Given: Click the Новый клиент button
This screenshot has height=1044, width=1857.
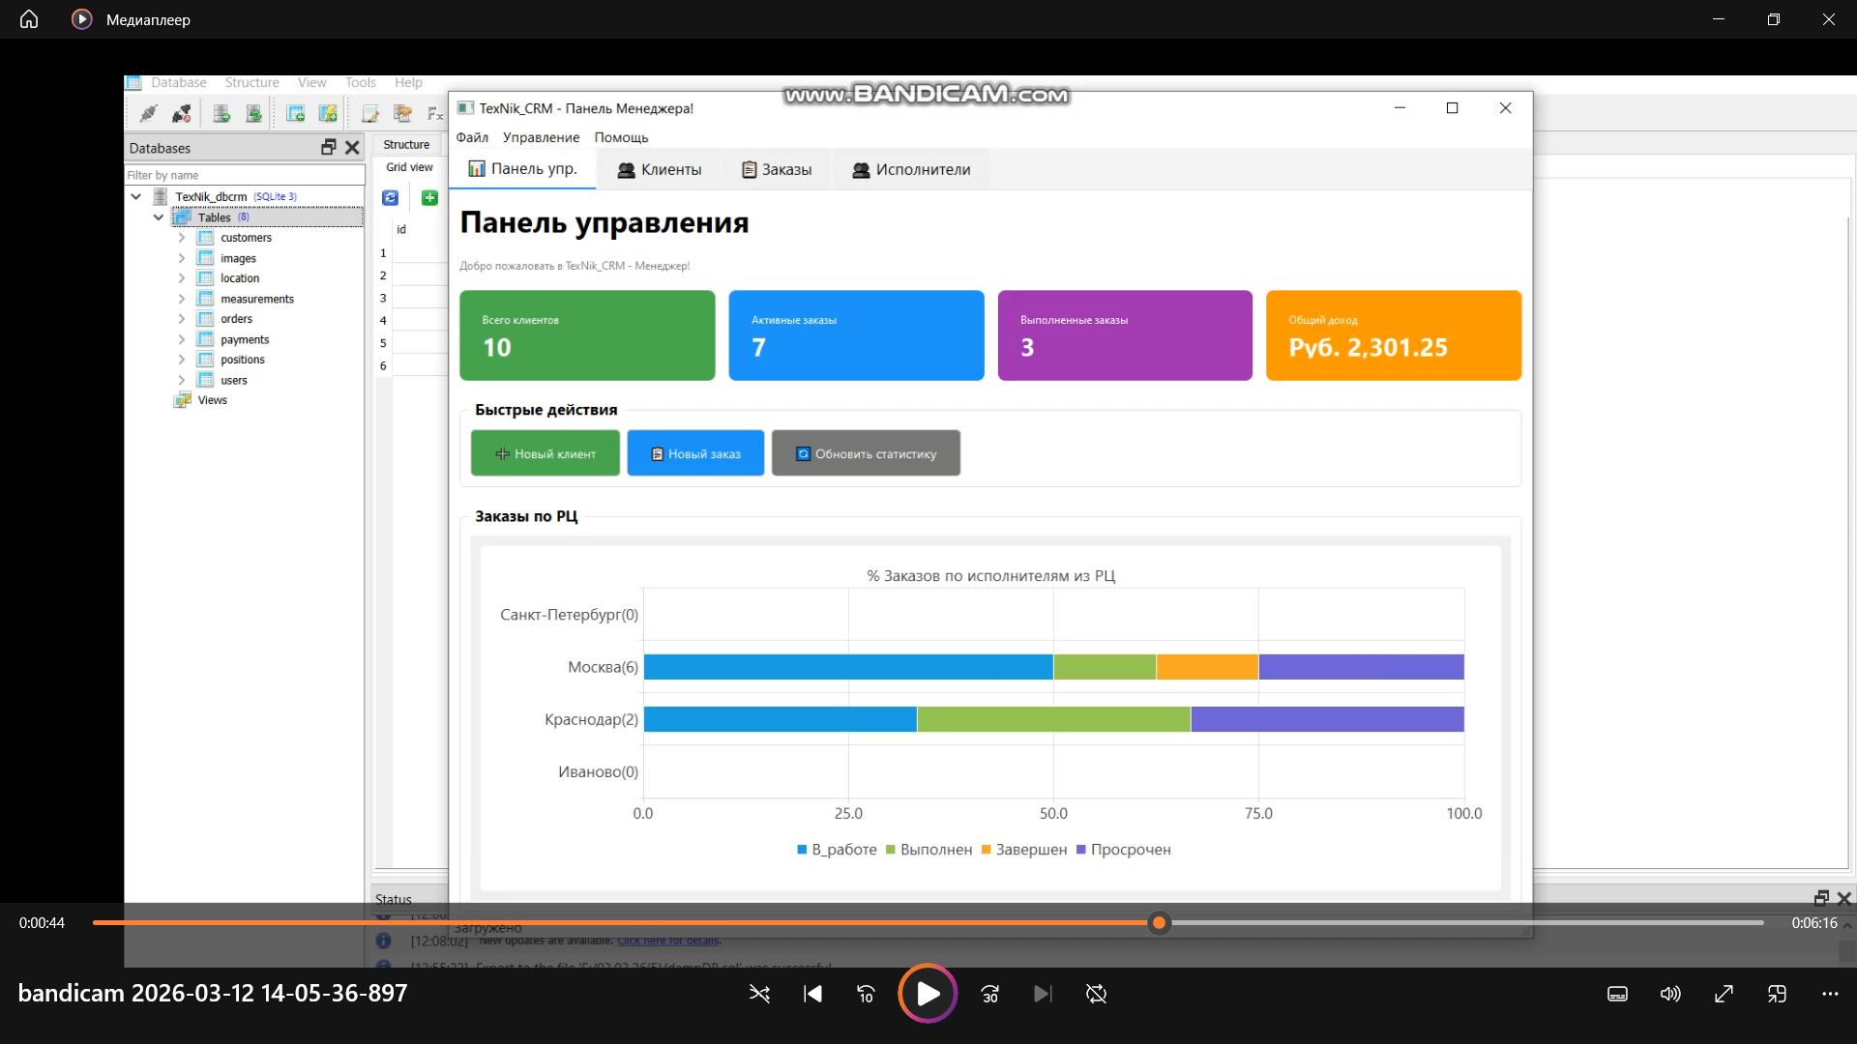Looking at the screenshot, I should [545, 453].
